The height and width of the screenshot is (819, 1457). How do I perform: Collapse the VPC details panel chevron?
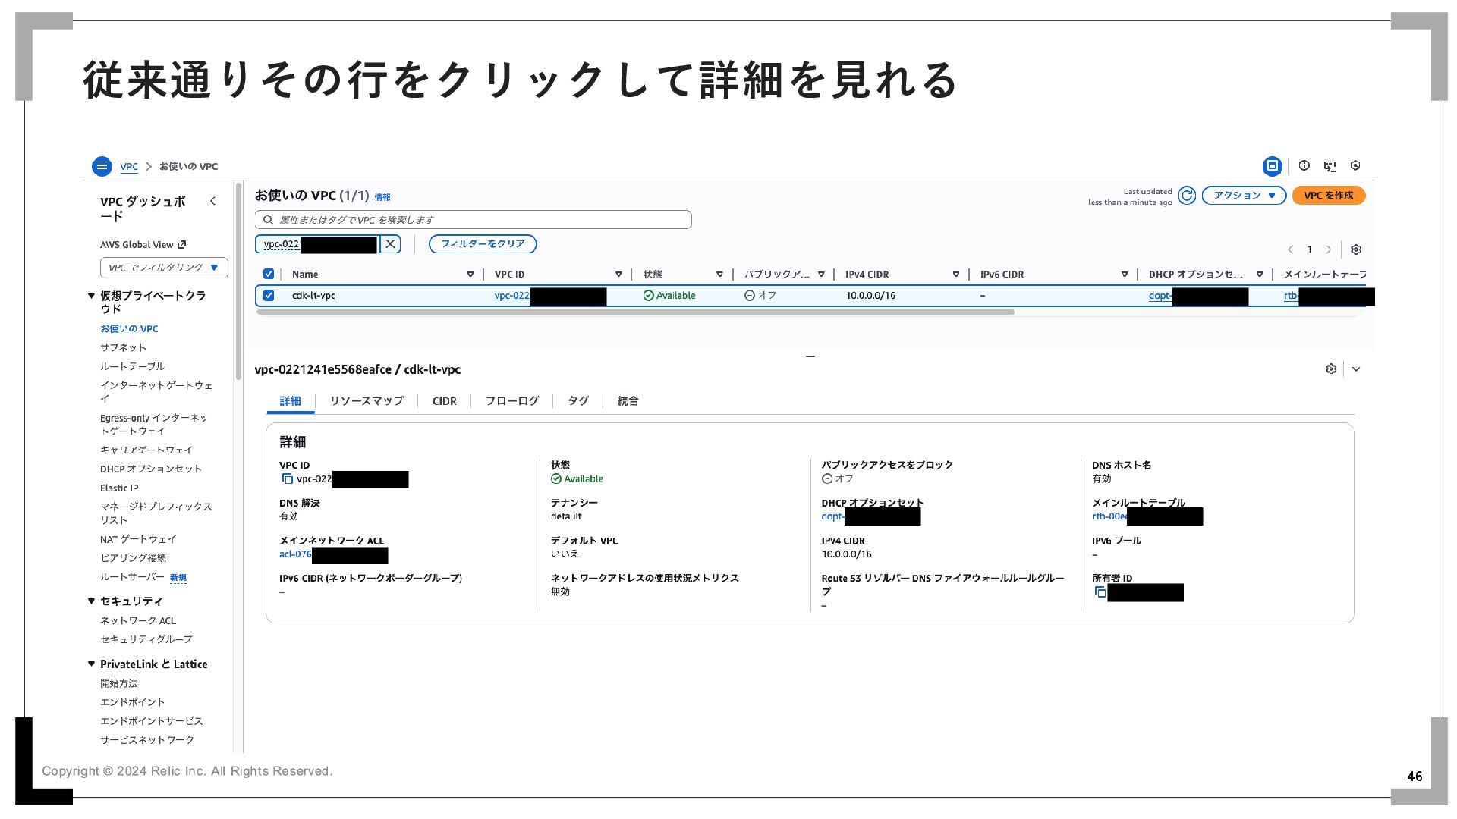pos(1356,369)
